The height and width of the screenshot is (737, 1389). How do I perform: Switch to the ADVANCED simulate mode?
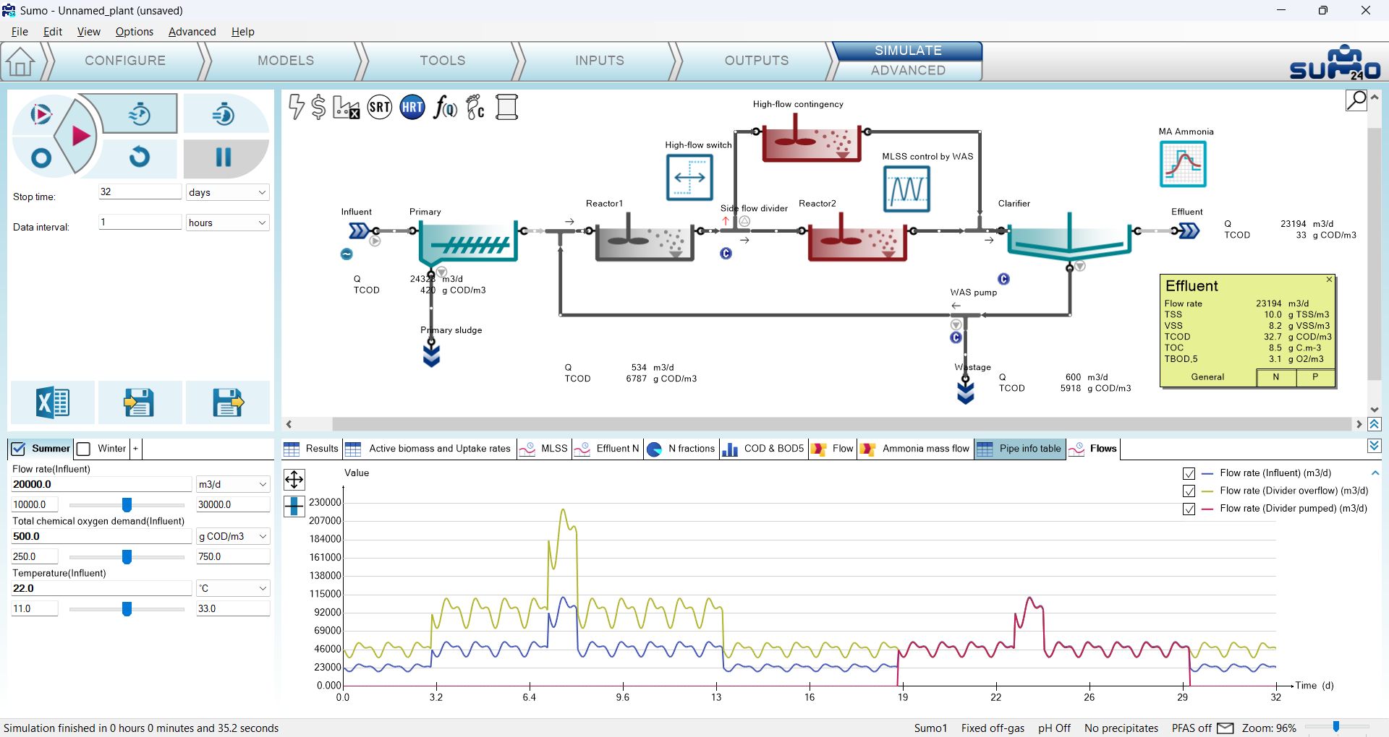pyautogui.click(x=908, y=70)
